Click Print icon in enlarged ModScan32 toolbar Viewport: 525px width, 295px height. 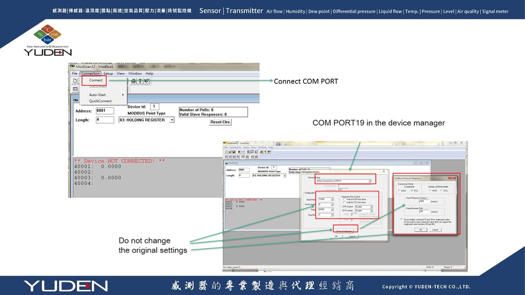[133, 81]
